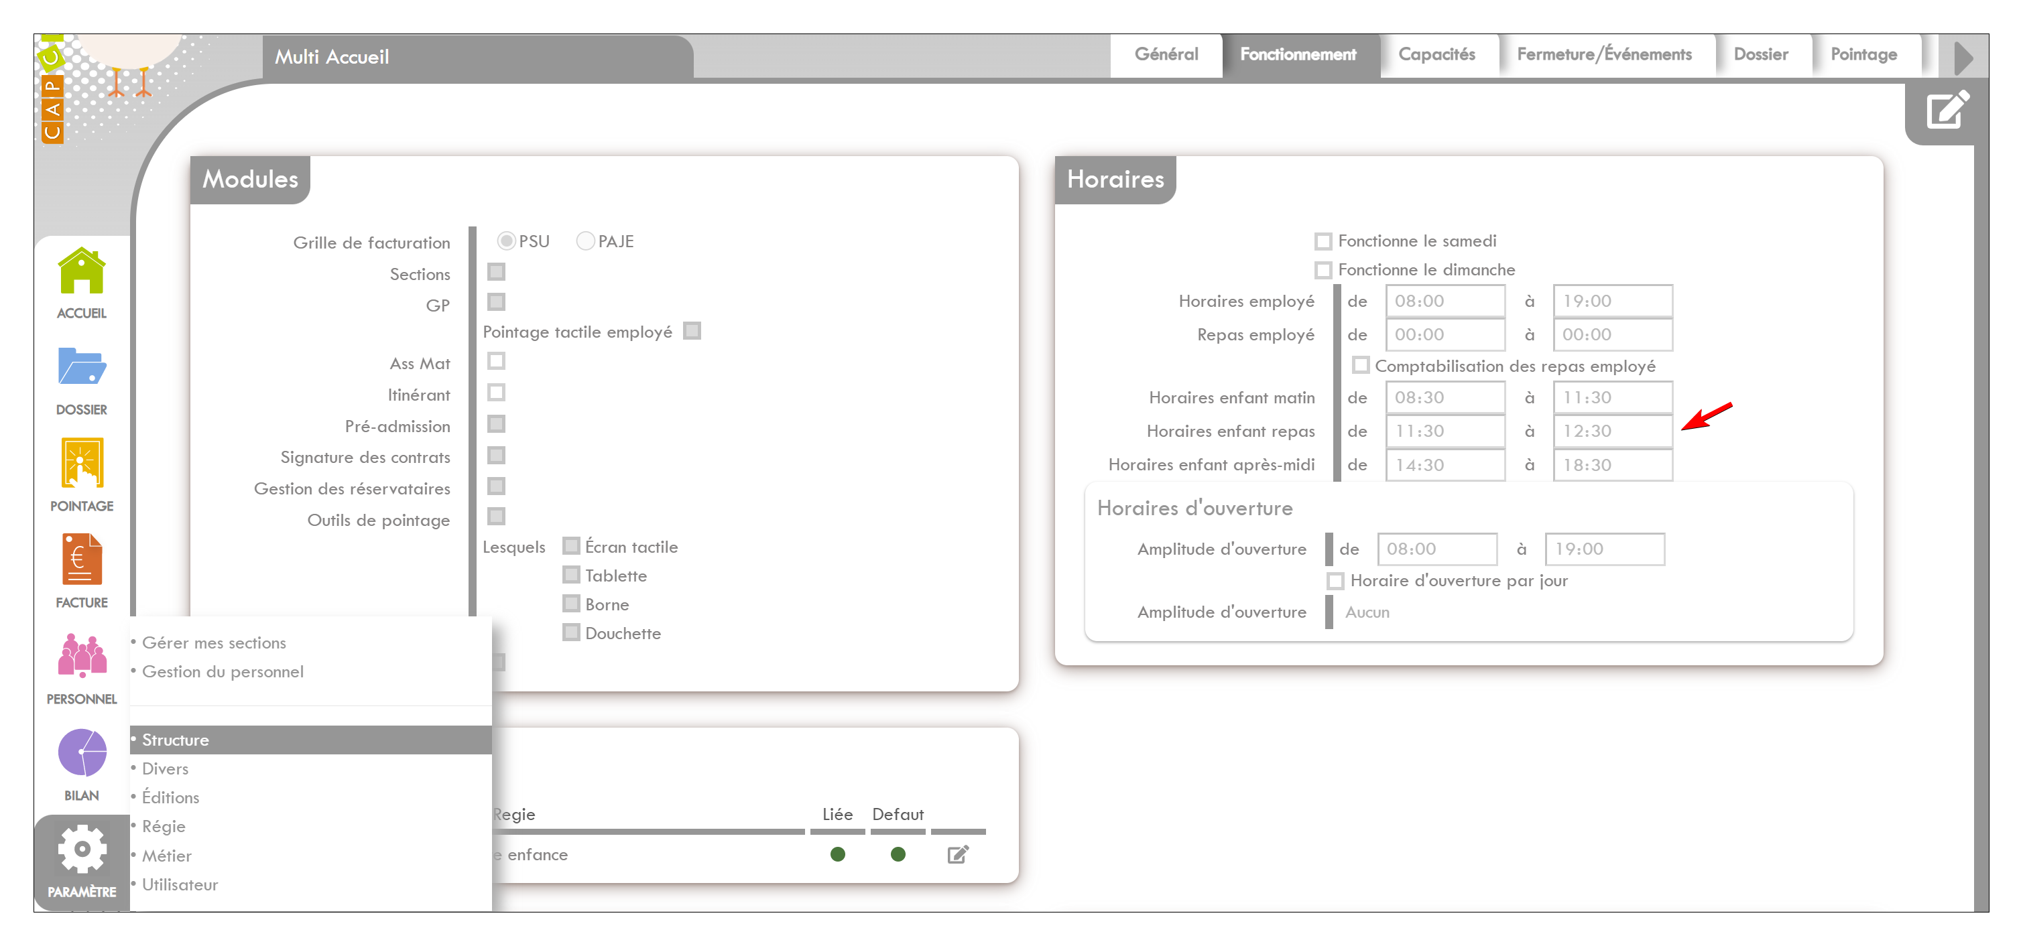2023x946 pixels.
Task: Select Éditions in the Paramètre menu
Action: coord(170,798)
